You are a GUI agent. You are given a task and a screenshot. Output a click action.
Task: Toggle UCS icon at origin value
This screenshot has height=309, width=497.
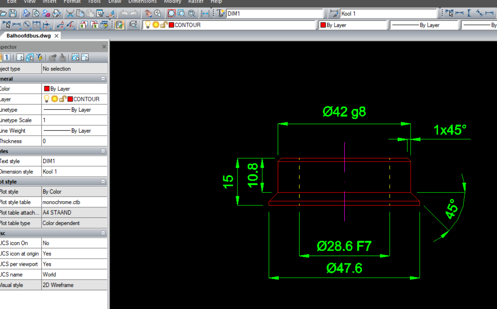point(74,253)
